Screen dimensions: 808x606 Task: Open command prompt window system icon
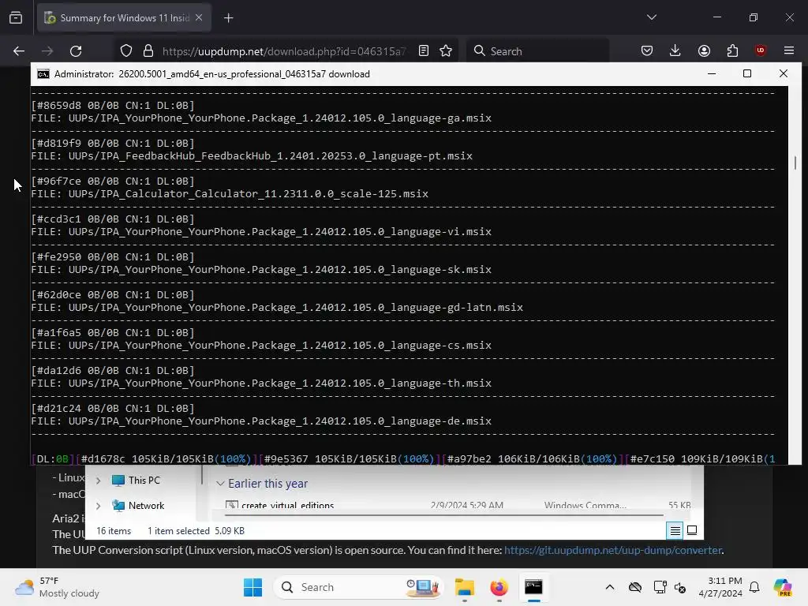tap(43, 74)
